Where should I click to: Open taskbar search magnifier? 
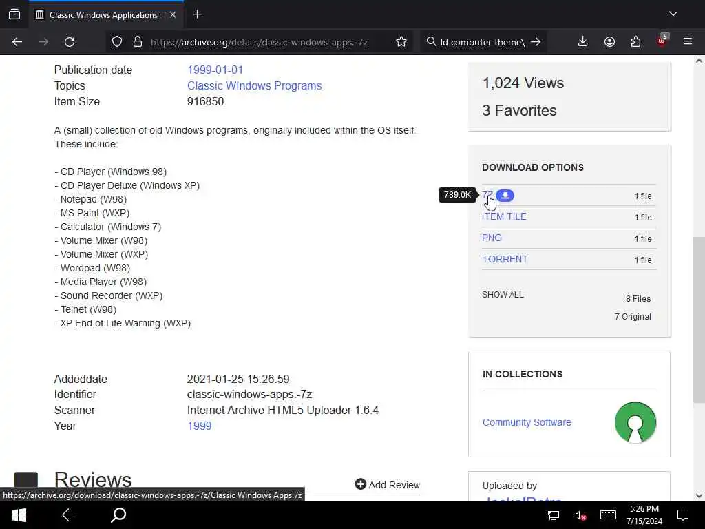[x=118, y=515]
